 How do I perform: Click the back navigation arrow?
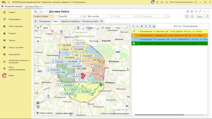pyautogui.click(x=35, y=12)
